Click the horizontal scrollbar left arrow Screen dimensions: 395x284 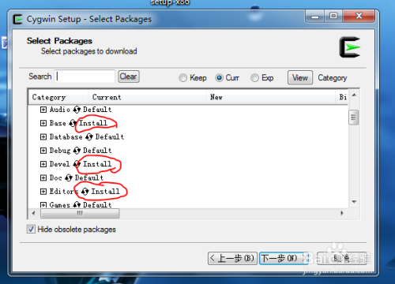(33, 213)
